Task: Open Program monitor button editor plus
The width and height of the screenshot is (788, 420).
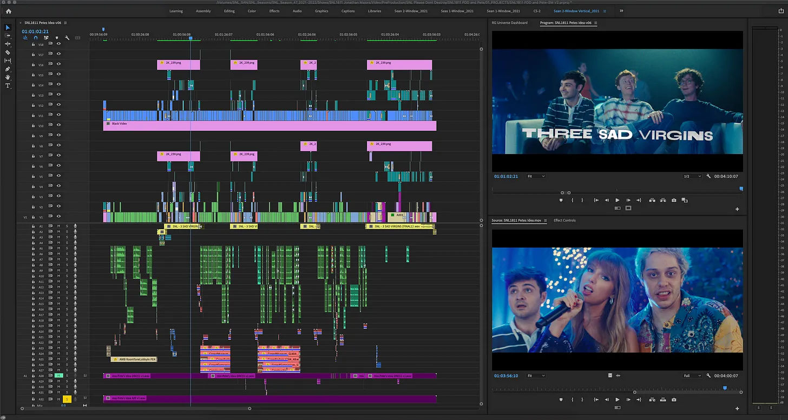Action: 737,209
